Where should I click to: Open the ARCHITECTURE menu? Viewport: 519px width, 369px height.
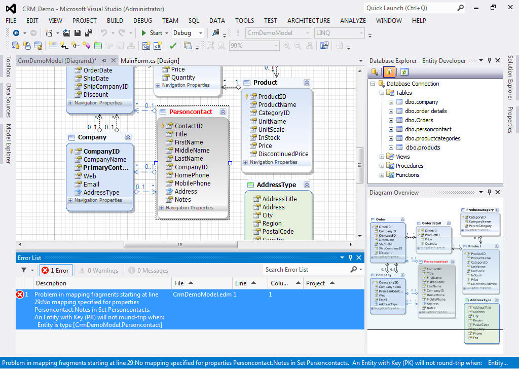click(x=308, y=21)
